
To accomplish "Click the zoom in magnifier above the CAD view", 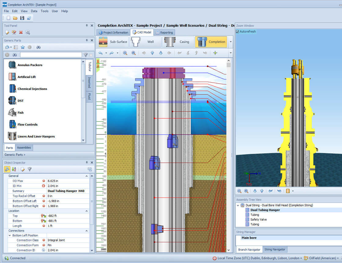I will point(134,53).
